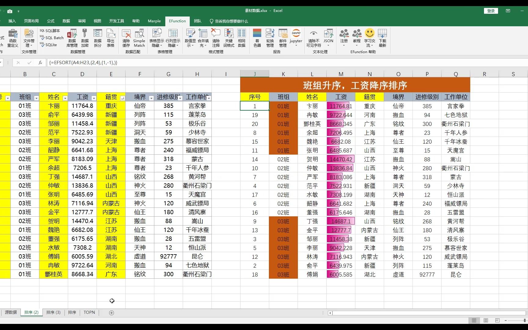Click 告诉我你想要做什么 search box
528x330 pixels.
click(229, 21)
